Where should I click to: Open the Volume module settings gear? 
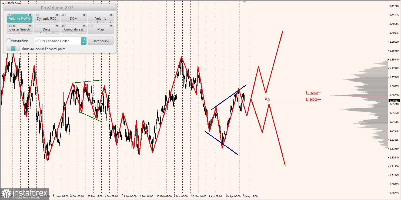coord(111,15)
